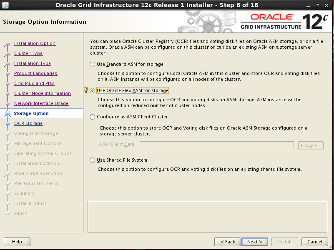
Task: Click Summary step text
Action: 25,193
